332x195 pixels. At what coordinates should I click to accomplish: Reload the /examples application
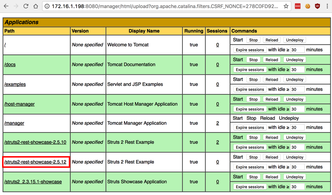[x=272, y=79]
